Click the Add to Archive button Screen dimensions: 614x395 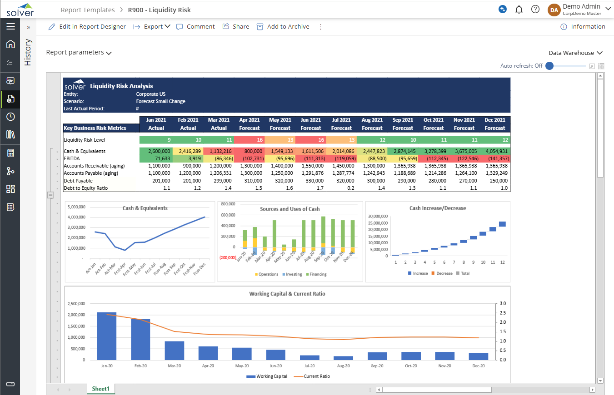tap(283, 27)
